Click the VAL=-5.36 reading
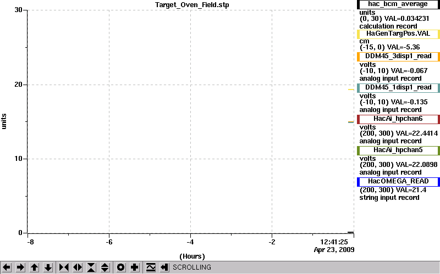The image size is (440, 274). click(404, 47)
